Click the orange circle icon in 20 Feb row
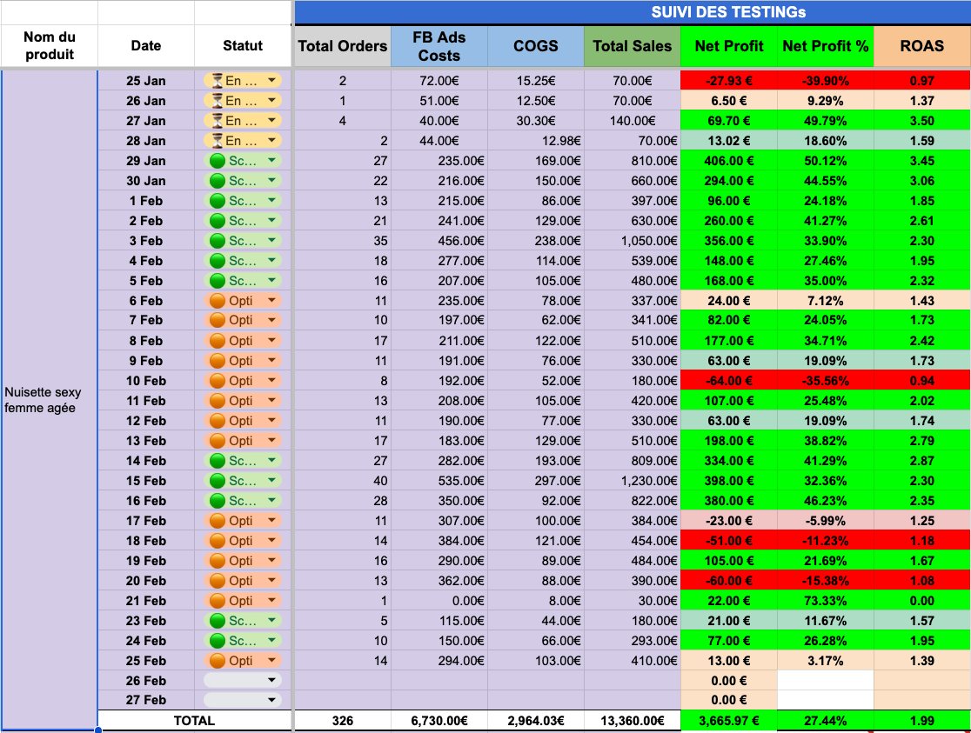 [217, 580]
